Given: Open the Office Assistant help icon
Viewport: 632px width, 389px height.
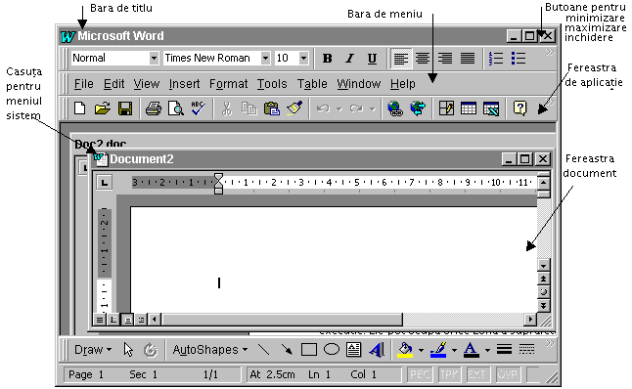Looking at the screenshot, I should click(x=519, y=108).
